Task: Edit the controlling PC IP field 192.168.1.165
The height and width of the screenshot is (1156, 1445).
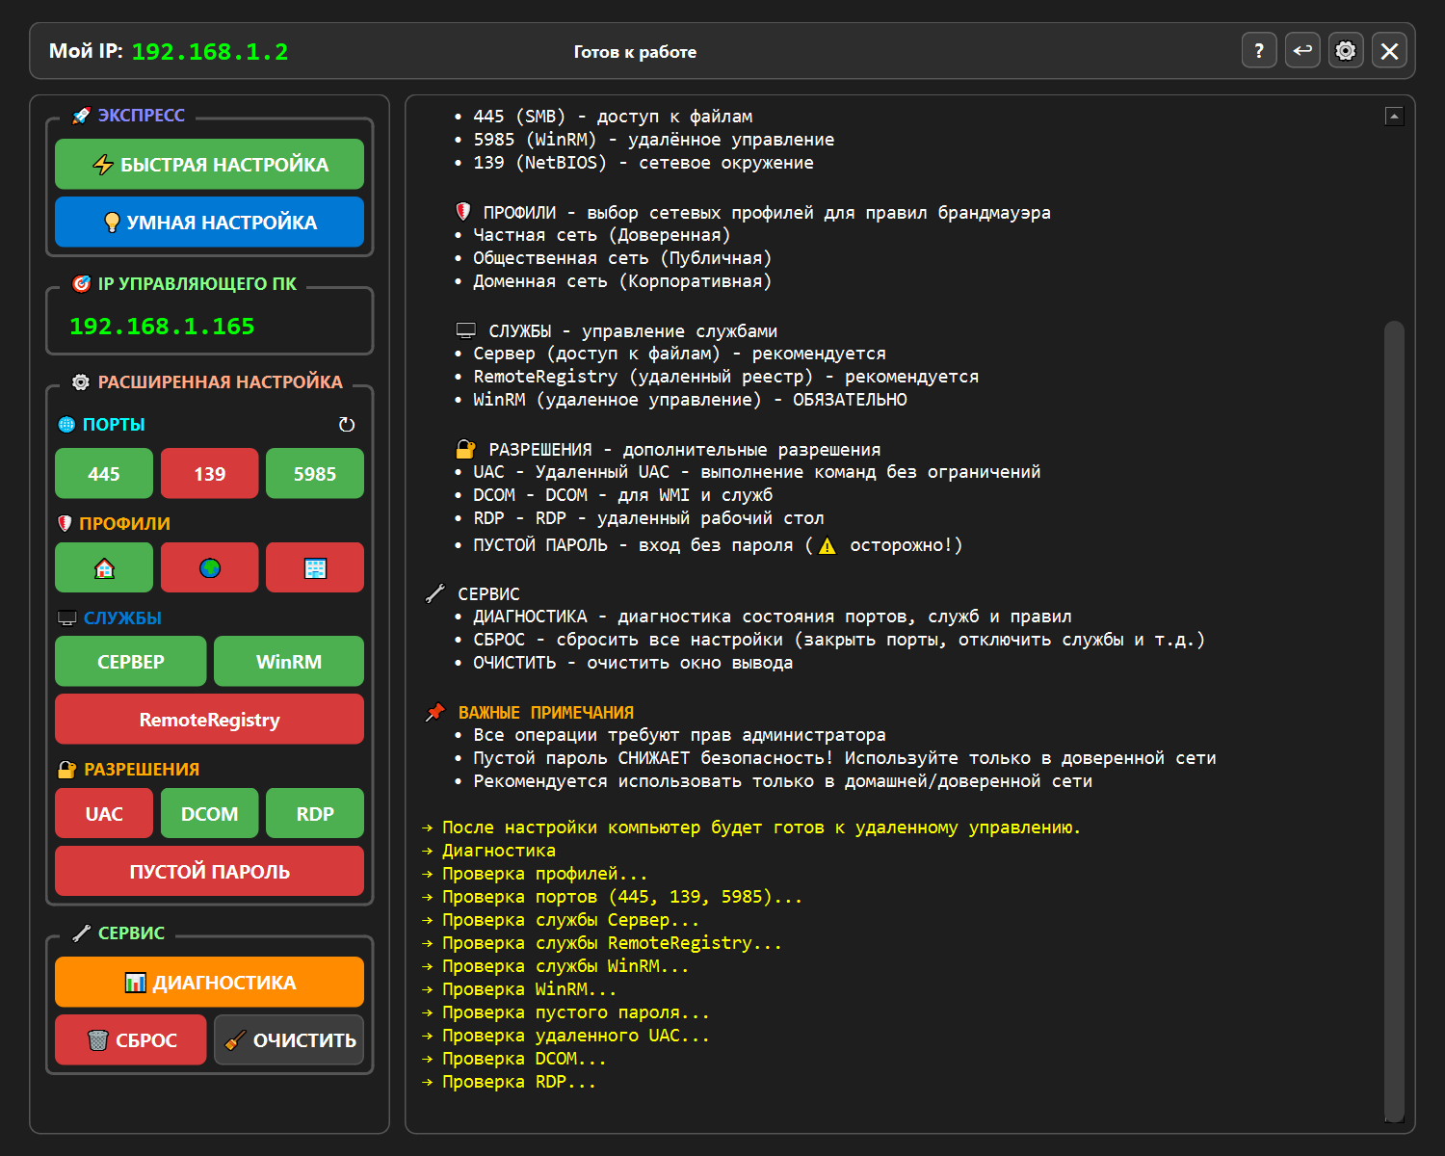Action: point(209,327)
